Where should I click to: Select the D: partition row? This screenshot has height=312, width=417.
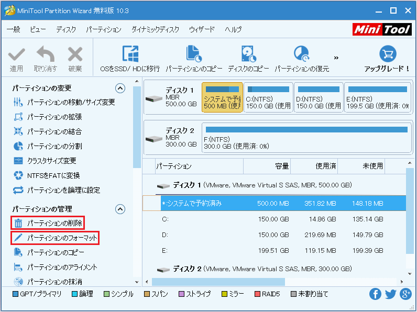tap(274, 235)
